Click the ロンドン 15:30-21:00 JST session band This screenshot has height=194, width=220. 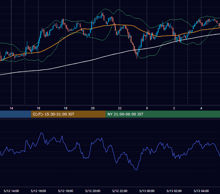point(68,114)
